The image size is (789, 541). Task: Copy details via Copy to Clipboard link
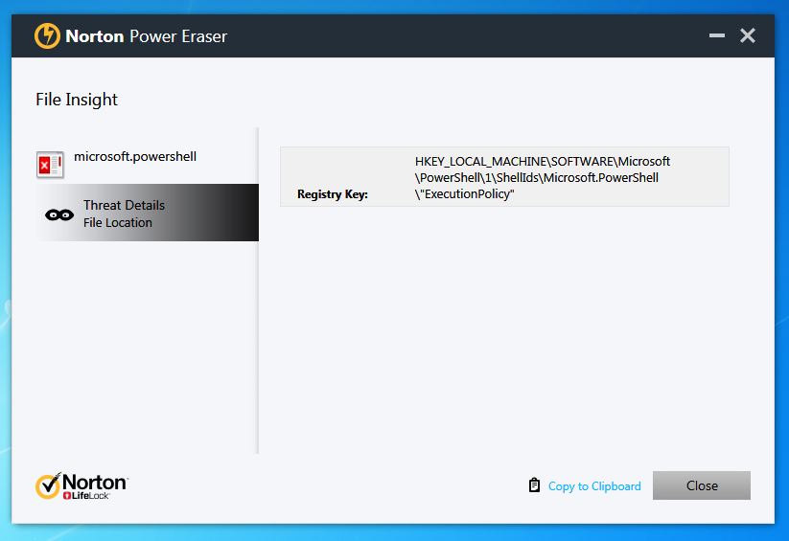(x=594, y=486)
